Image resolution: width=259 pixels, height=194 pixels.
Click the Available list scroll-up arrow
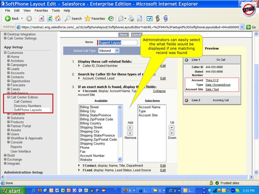click(120, 107)
